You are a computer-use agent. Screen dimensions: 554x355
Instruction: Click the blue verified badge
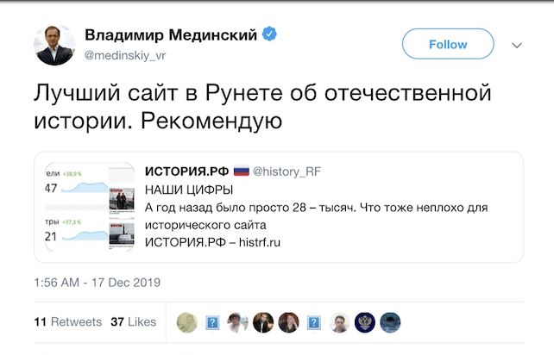(270, 35)
